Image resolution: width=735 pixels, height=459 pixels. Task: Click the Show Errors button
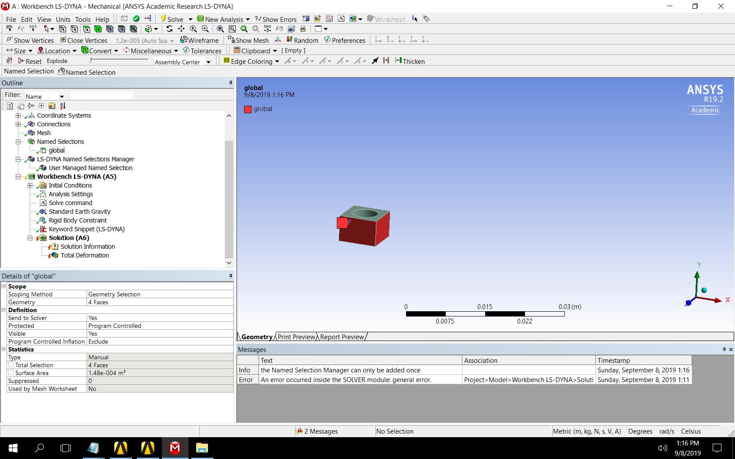coord(276,19)
